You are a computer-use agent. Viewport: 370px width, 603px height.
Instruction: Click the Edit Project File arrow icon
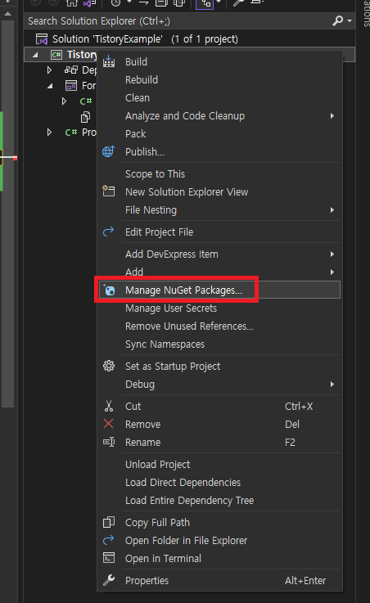point(108,232)
